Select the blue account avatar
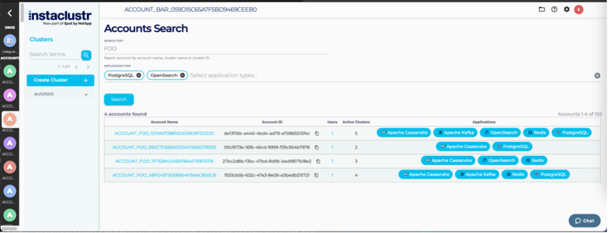 pos(10,191)
